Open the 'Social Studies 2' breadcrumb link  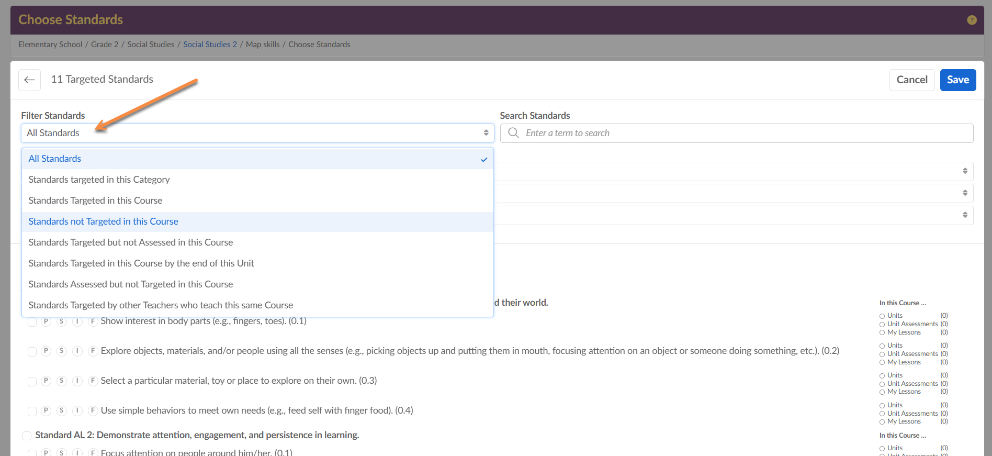click(x=210, y=45)
